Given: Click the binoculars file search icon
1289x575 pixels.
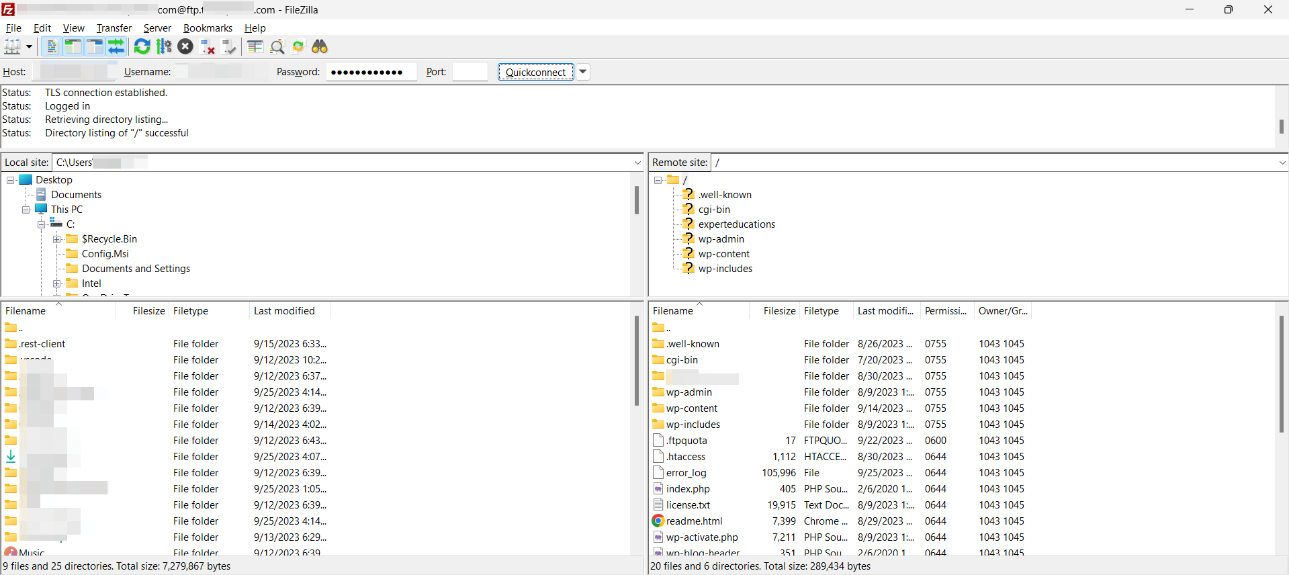Looking at the screenshot, I should click(320, 46).
